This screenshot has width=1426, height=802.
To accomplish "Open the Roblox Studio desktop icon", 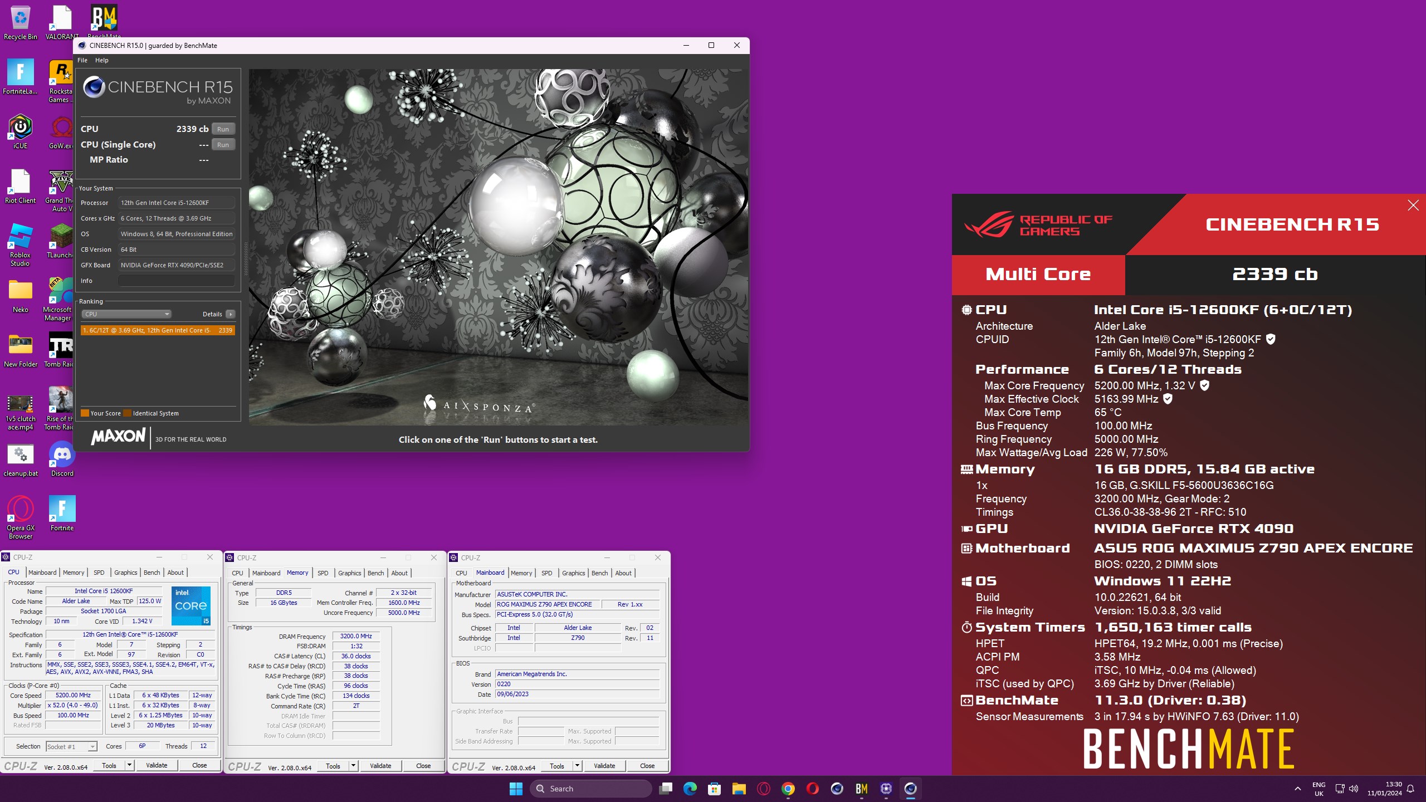I will click(21, 244).
